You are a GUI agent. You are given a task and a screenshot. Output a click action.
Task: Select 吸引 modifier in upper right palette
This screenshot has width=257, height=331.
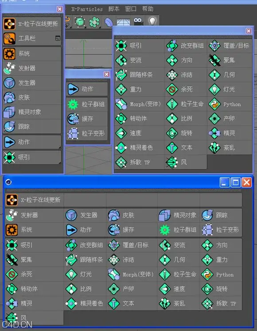[x=140, y=46]
